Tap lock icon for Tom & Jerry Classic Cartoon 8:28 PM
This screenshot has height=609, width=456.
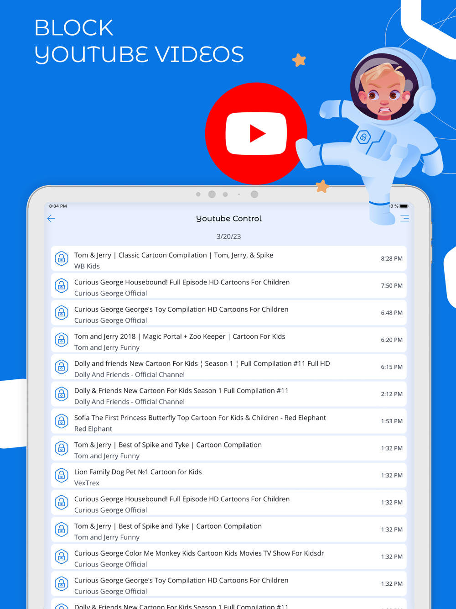tap(62, 258)
